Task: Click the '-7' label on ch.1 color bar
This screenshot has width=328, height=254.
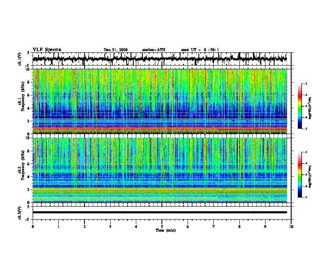Action: point(305,129)
